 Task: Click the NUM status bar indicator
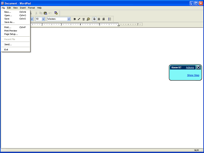196,150
